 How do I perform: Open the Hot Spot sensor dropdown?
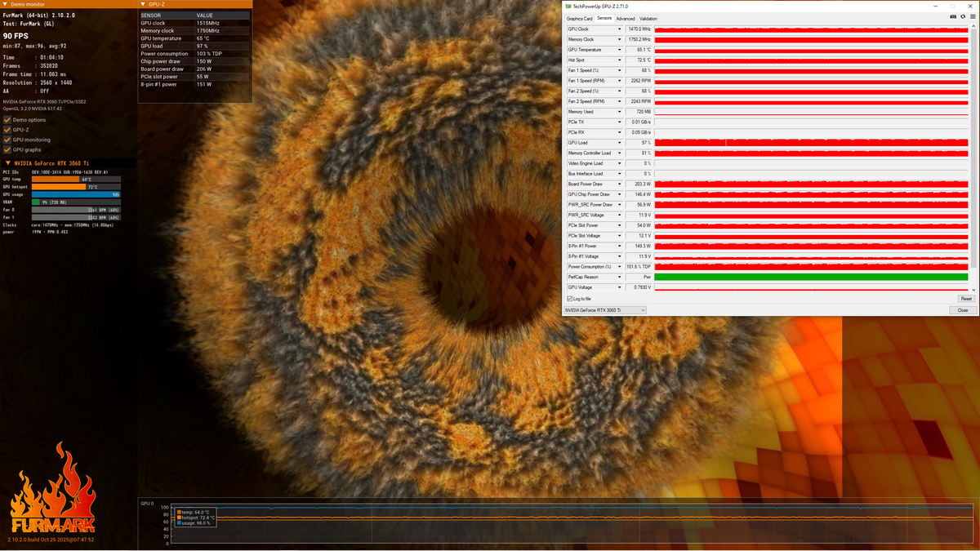620,60
